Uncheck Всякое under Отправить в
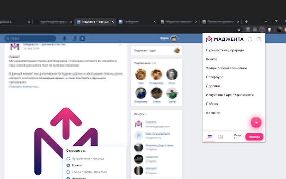Viewport: 286px width, 179px height. pyautogui.click(x=68, y=165)
